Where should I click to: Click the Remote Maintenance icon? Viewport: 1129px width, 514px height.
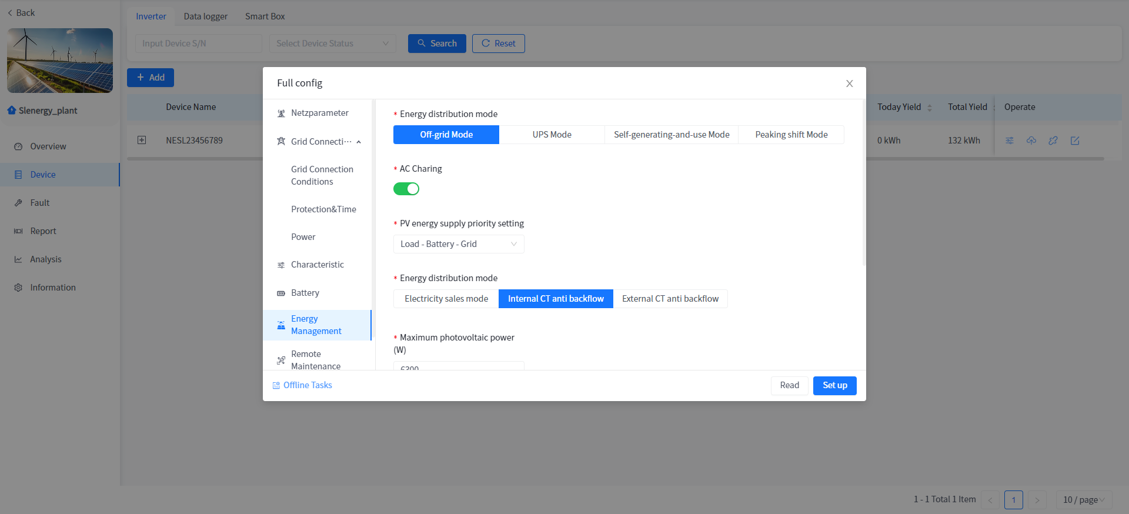click(x=281, y=360)
